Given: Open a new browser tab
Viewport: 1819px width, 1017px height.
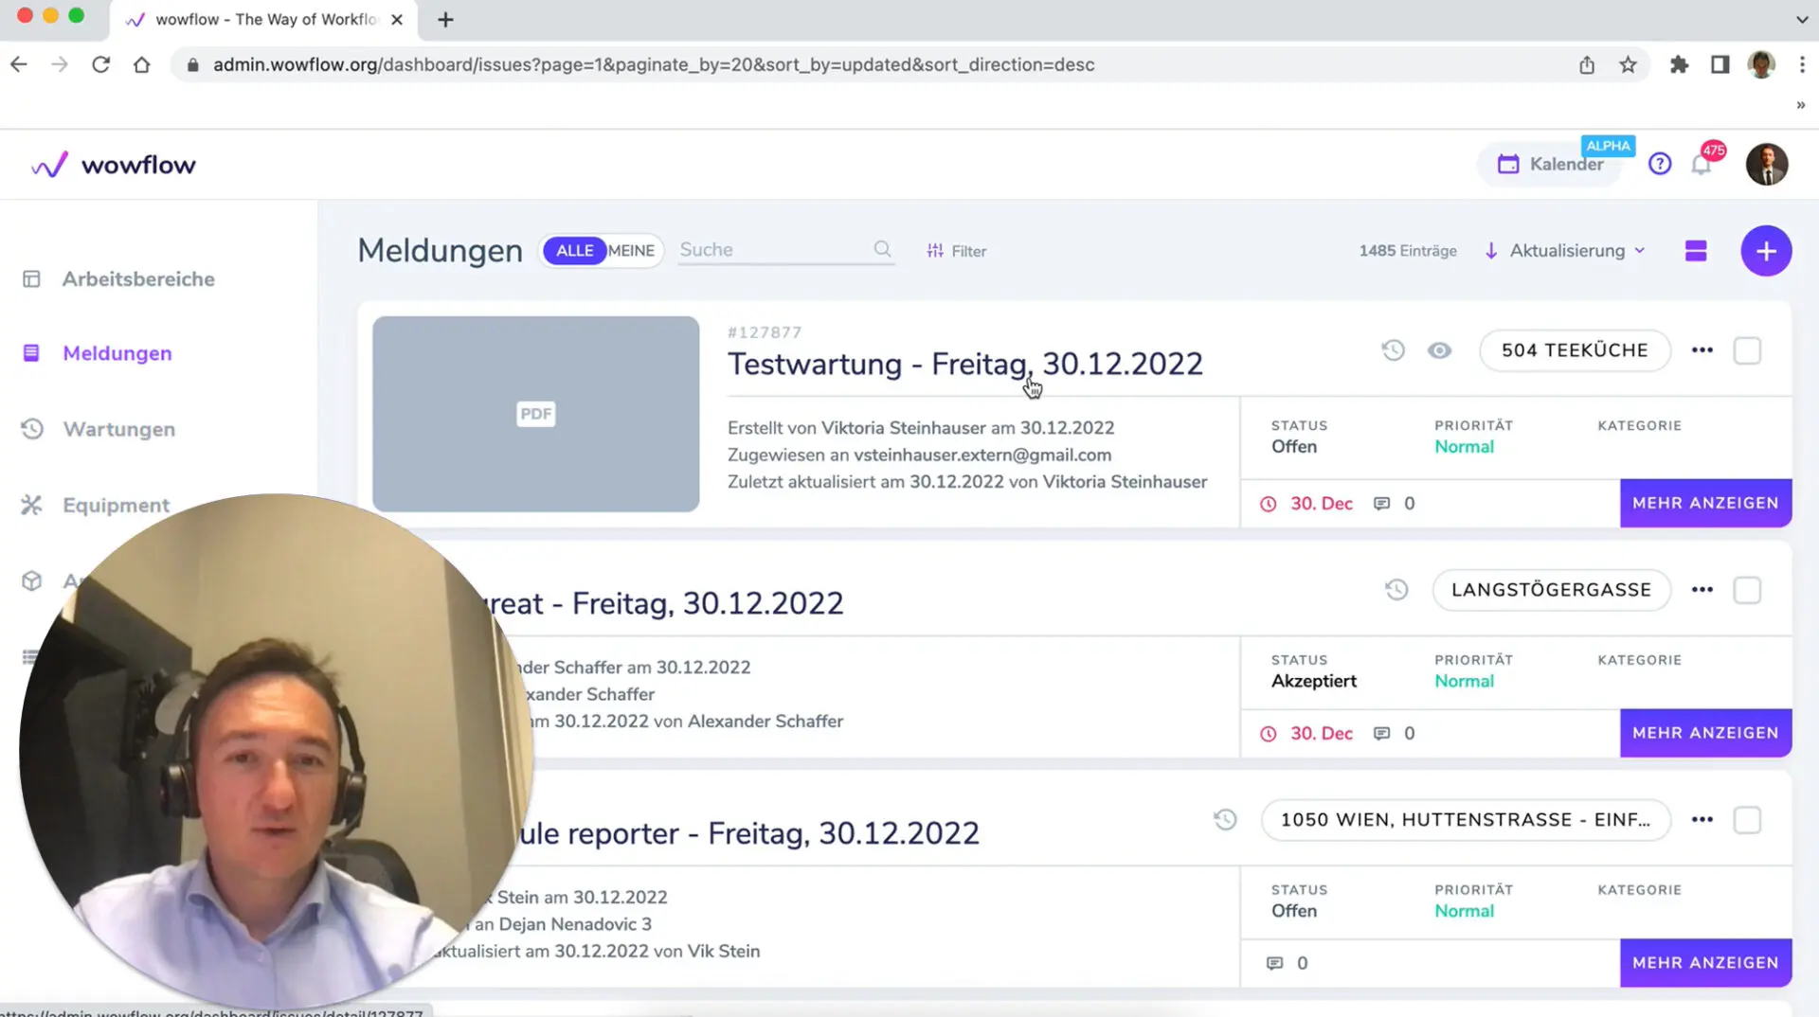Looking at the screenshot, I should pyautogui.click(x=445, y=20).
